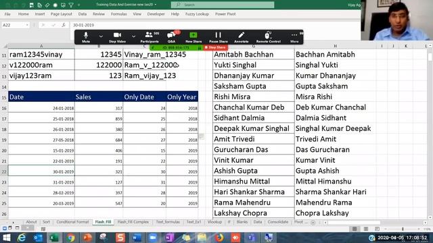The height and width of the screenshot is (243, 433).
Task: Select Page Break Preview icon in status bar
Action: point(378,229)
